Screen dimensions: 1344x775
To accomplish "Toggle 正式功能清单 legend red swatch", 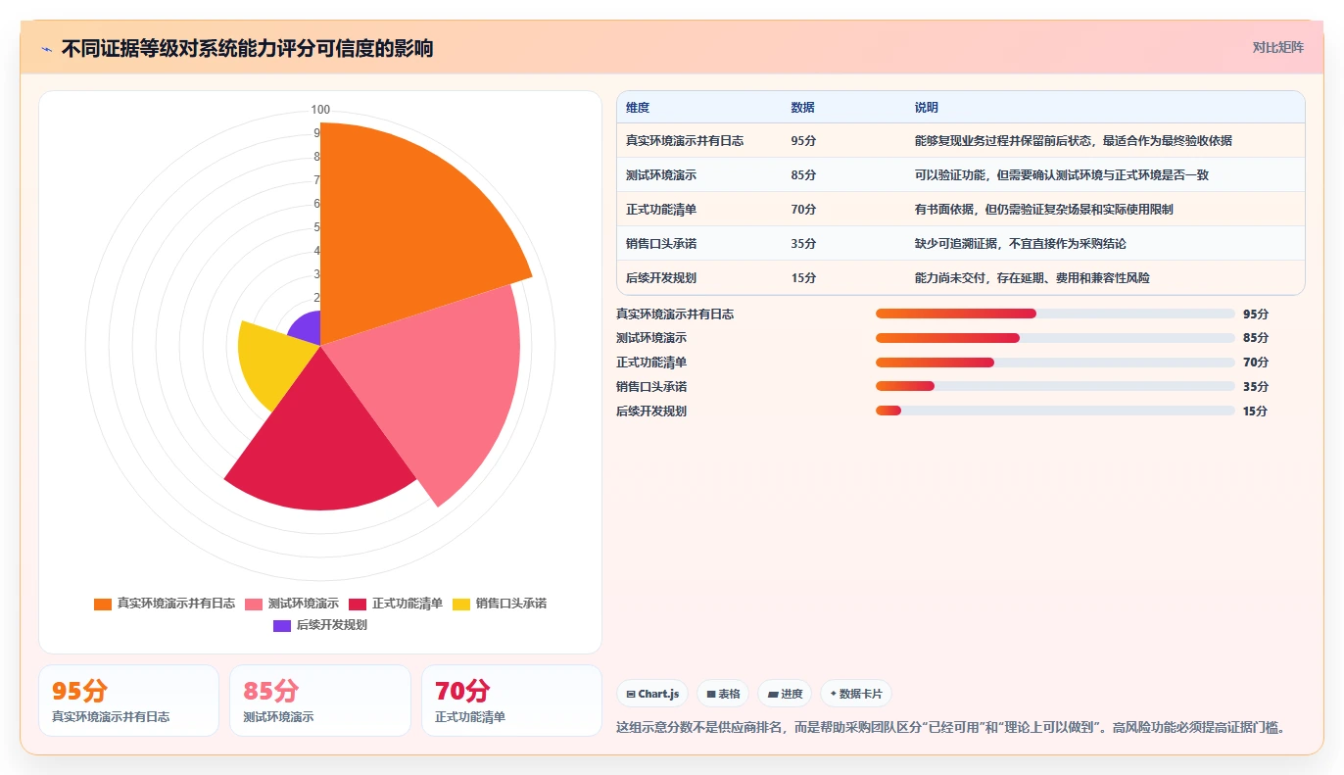I will 358,604.
